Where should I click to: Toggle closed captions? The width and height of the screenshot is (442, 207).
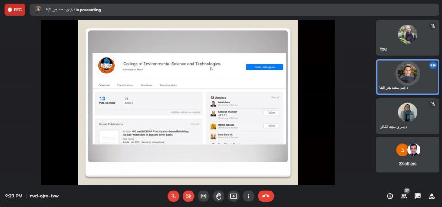pyautogui.click(x=203, y=196)
